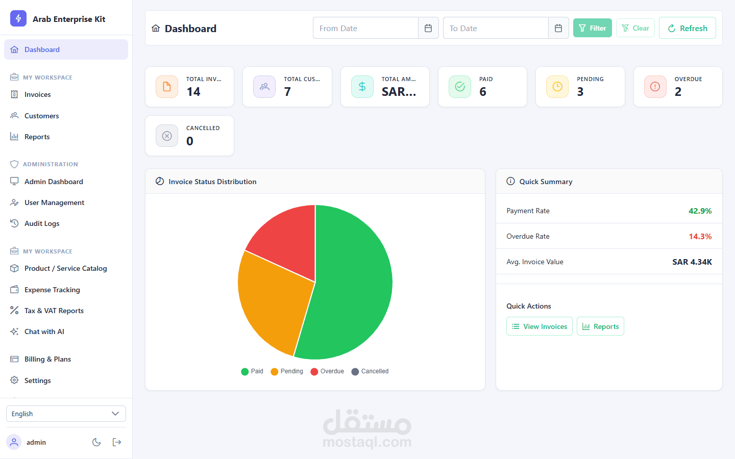Click the Pending clock icon
This screenshot has height=459, width=735.
pos(557,87)
